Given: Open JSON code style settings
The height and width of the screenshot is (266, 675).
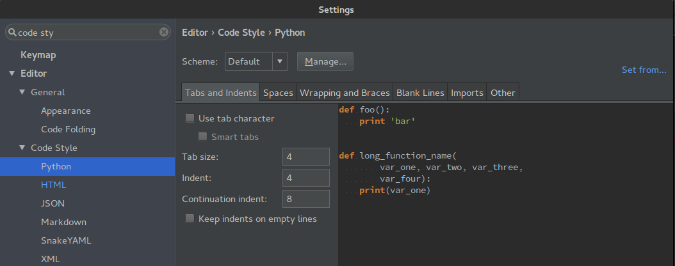Looking at the screenshot, I should pos(53,203).
